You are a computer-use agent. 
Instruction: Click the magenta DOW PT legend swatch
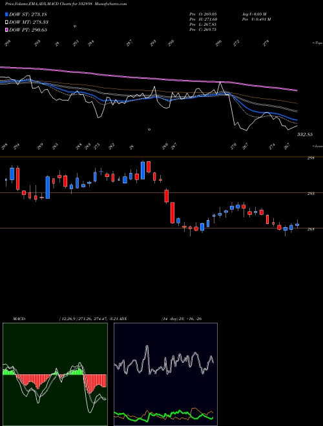pyautogui.click(x=6, y=30)
